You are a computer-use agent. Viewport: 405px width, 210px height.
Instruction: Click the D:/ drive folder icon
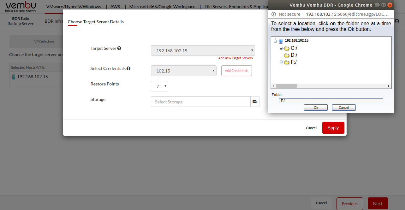(287, 55)
